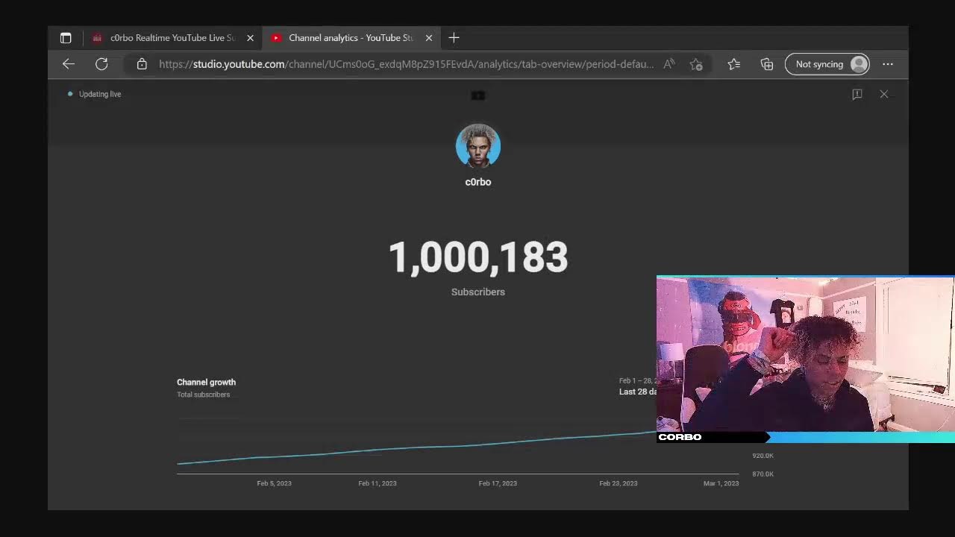Open the tab actions menu icon
The image size is (955, 537).
[x=66, y=38]
